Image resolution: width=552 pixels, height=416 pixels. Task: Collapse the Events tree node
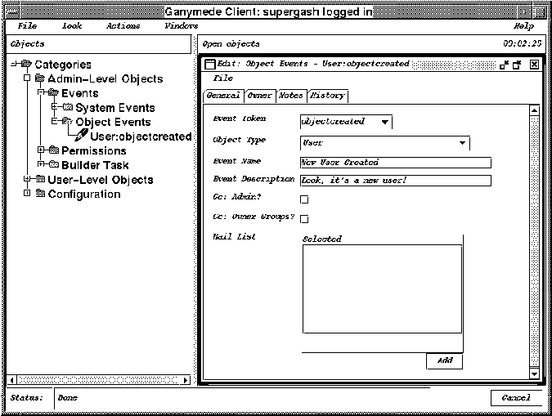coord(40,93)
